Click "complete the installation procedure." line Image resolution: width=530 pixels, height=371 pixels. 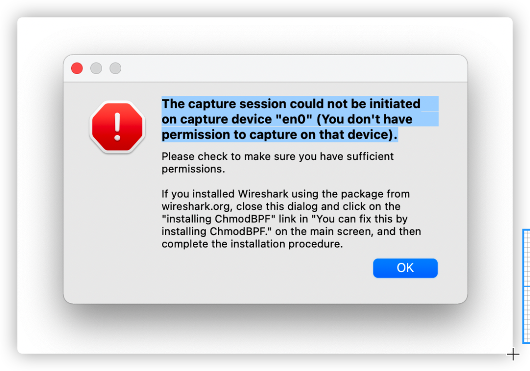coord(252,244)
